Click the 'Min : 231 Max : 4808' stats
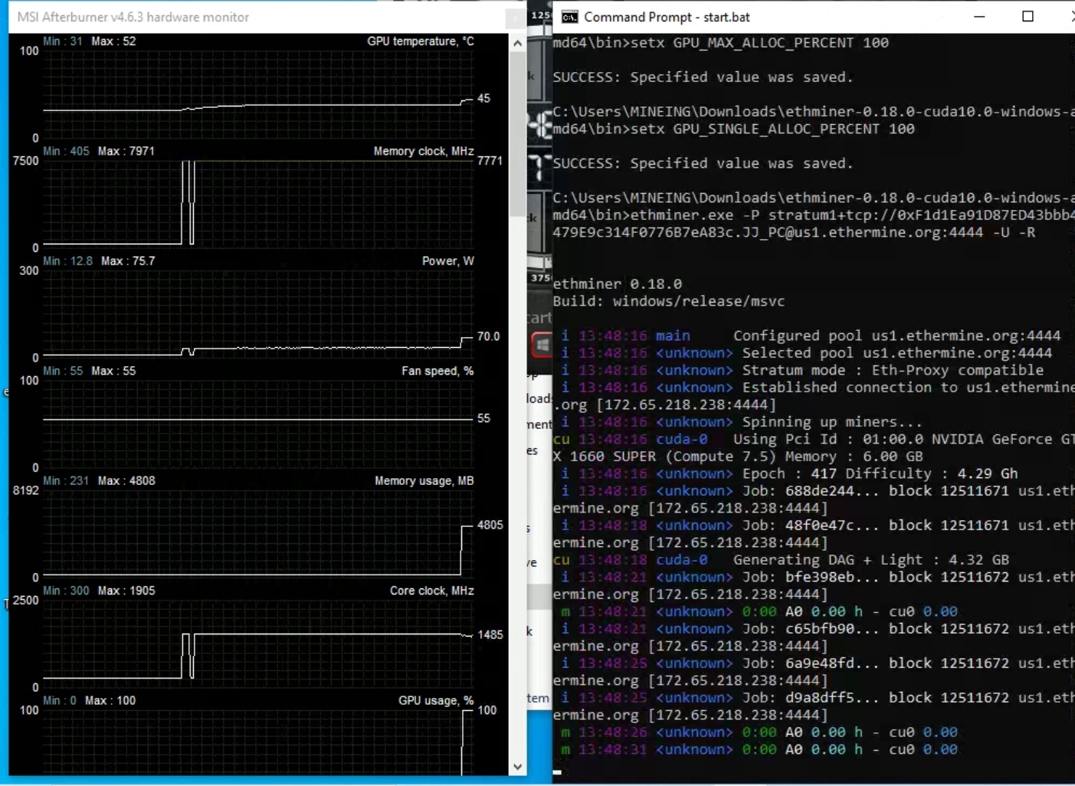Viewport: 1075px width, 786px height. [99, 481]
